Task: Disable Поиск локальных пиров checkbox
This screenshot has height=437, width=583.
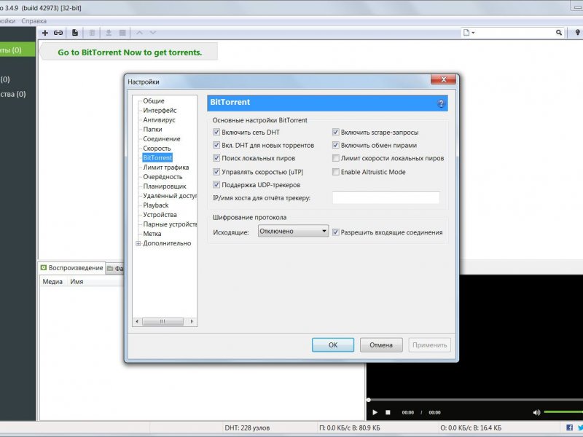Action: pyautogui.click(x=216, y=158)
